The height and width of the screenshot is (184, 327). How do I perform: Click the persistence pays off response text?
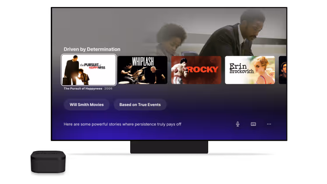[122, 124]
